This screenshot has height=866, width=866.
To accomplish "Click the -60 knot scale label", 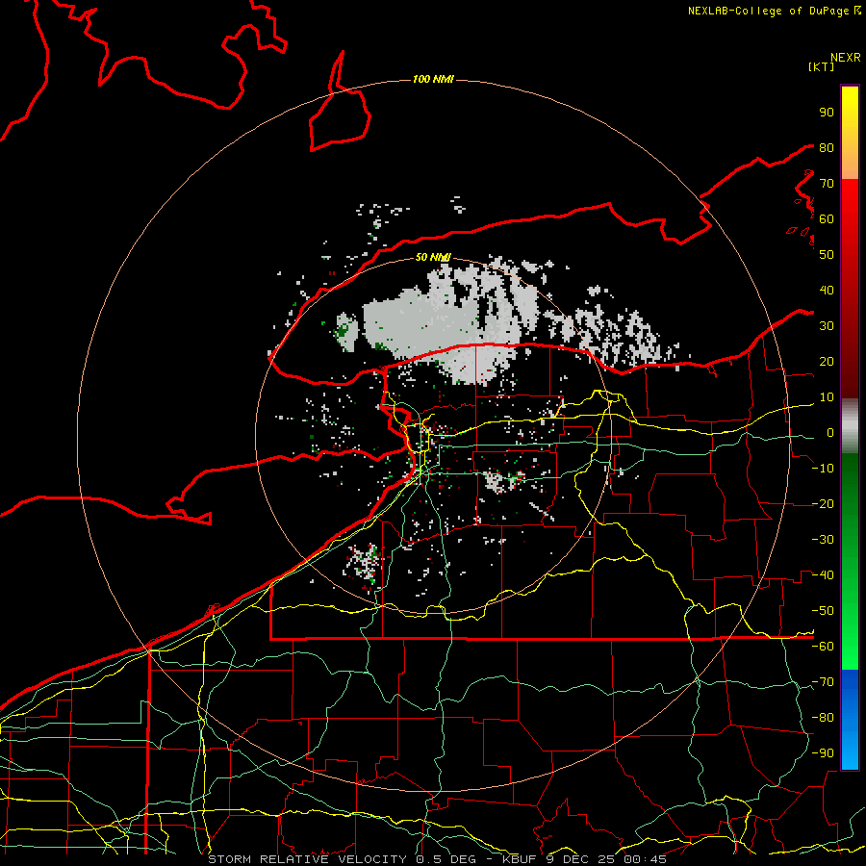I will [x=823, y=647].
